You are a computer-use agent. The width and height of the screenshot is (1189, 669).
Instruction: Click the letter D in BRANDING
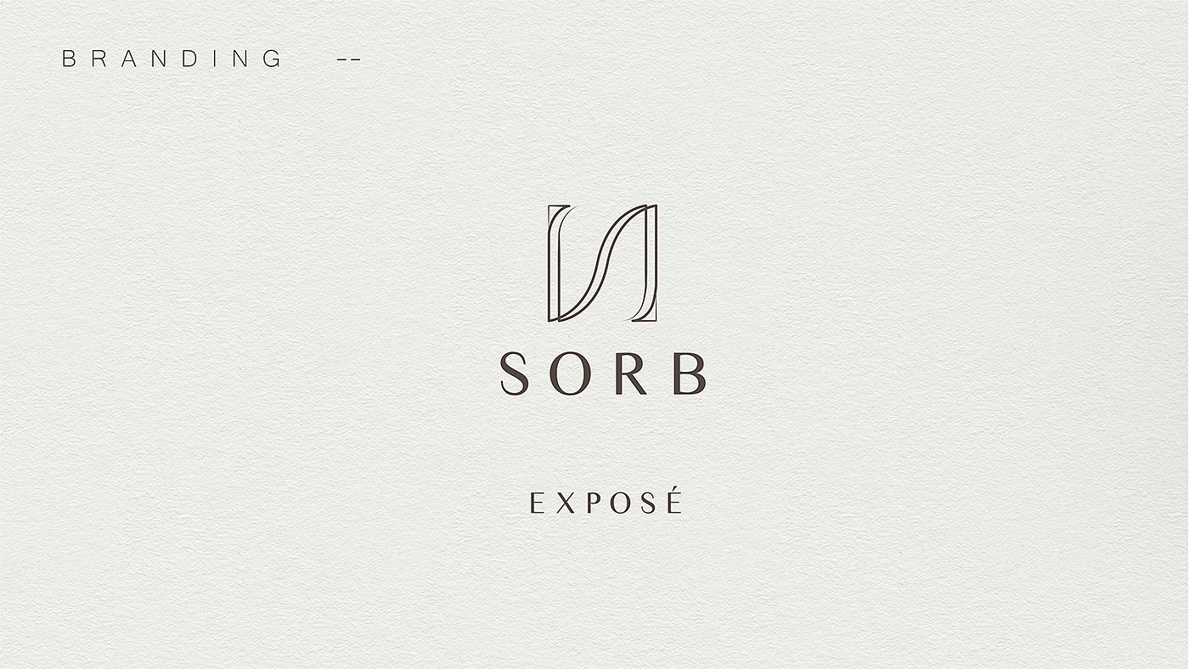(x=189, y=59)
